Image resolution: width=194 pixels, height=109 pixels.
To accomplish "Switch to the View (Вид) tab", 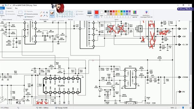I will (x=16, y=8).
